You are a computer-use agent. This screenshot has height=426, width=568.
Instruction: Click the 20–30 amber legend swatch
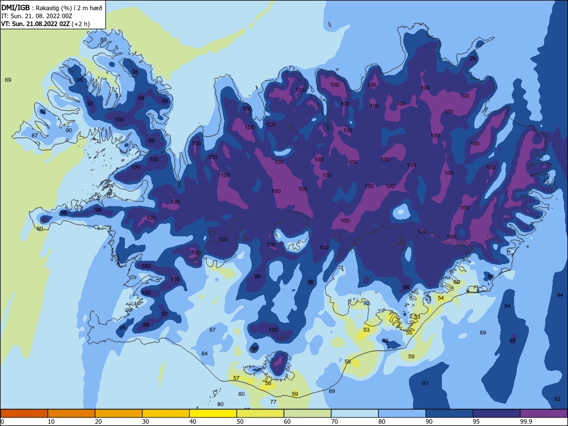119,414
